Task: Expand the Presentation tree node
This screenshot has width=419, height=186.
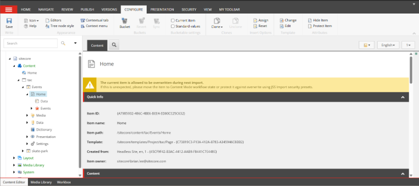Action: (x=27, y=137)
